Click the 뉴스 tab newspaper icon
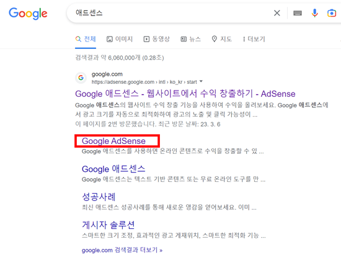 coord(184,39)
